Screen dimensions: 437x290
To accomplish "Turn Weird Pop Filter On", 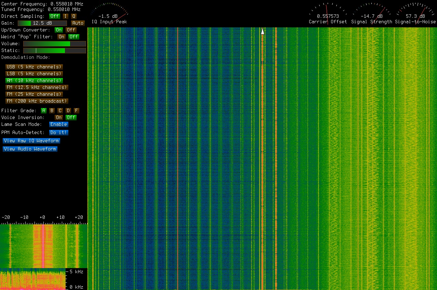I will point(61,37).
